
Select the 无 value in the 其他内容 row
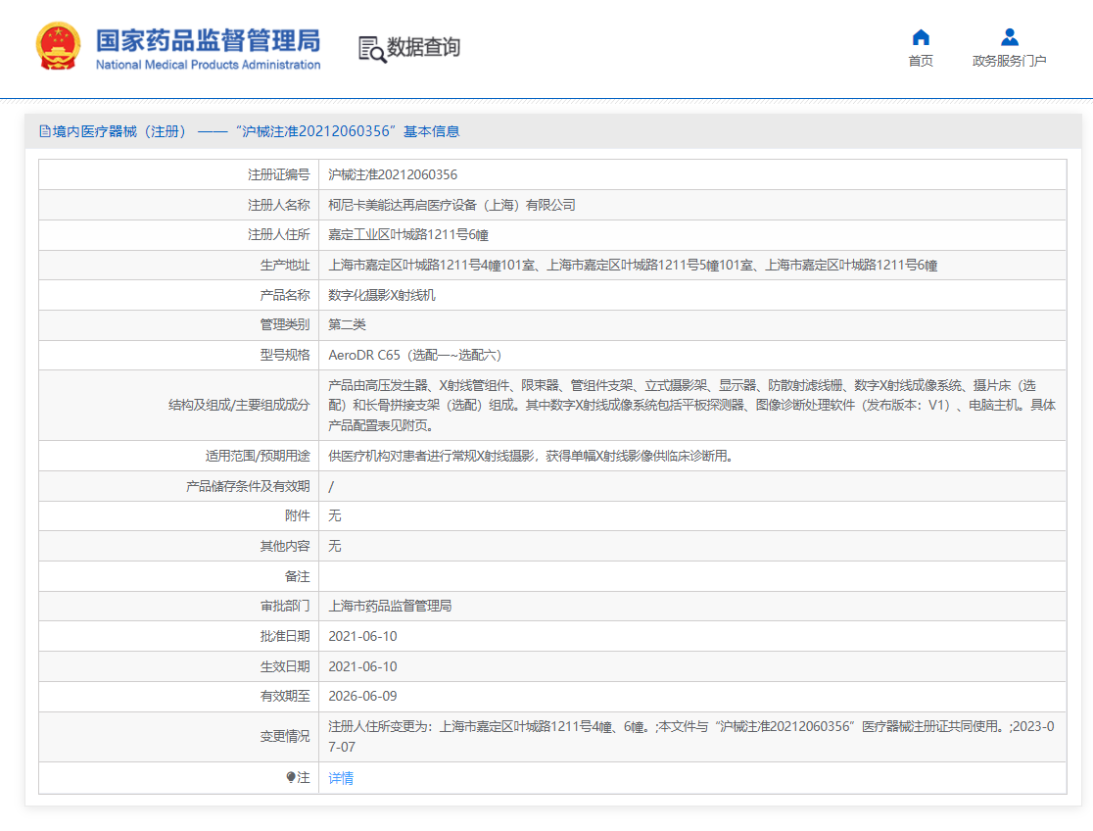[x=335, y=547]
